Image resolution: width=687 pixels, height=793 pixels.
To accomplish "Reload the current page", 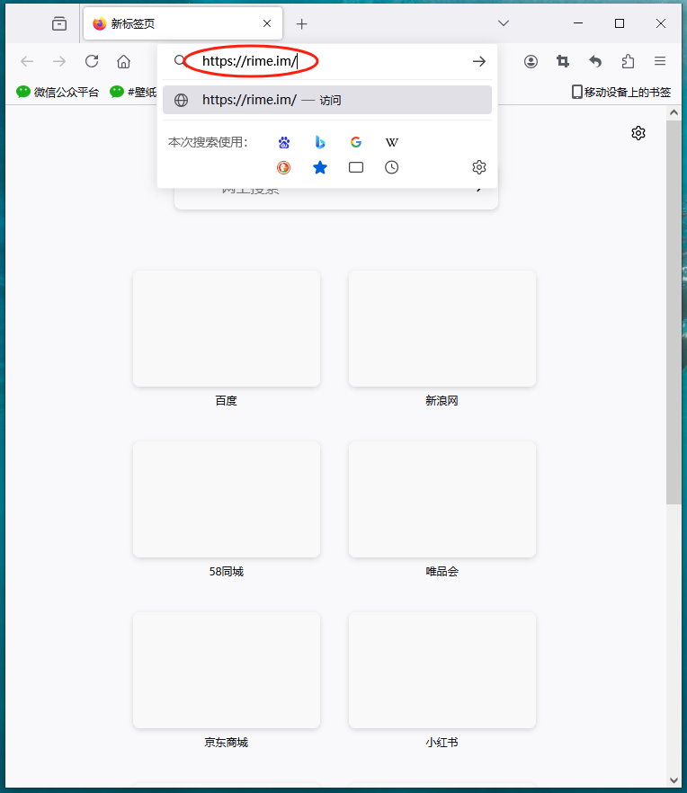I will click(x=92, y=62).
